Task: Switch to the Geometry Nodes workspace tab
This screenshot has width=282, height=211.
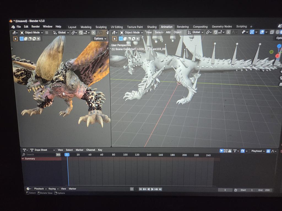Action: (x=222, y=27)
